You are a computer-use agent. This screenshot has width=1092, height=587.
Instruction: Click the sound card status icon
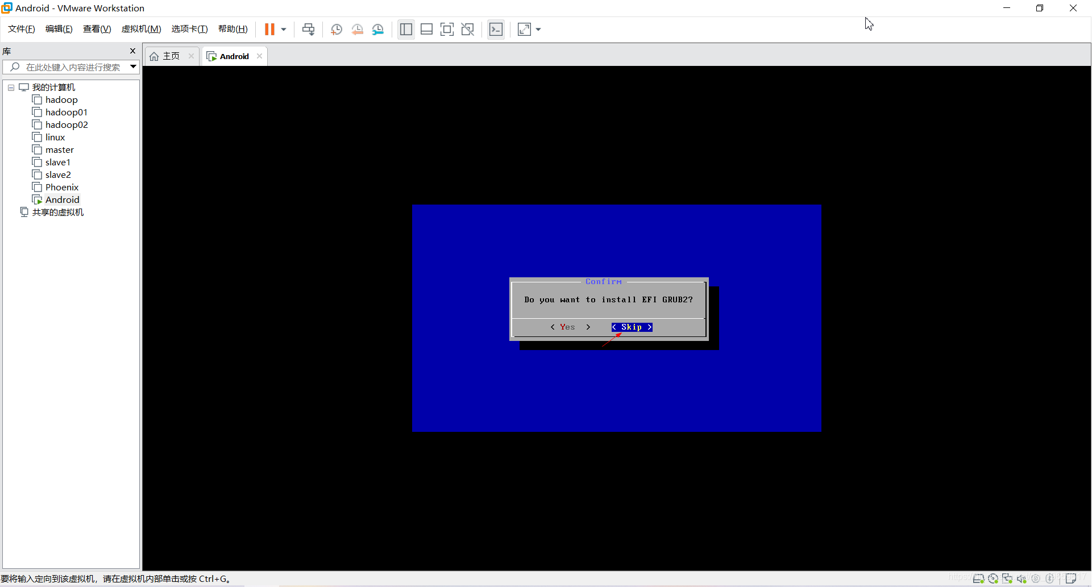[1022, 578]
